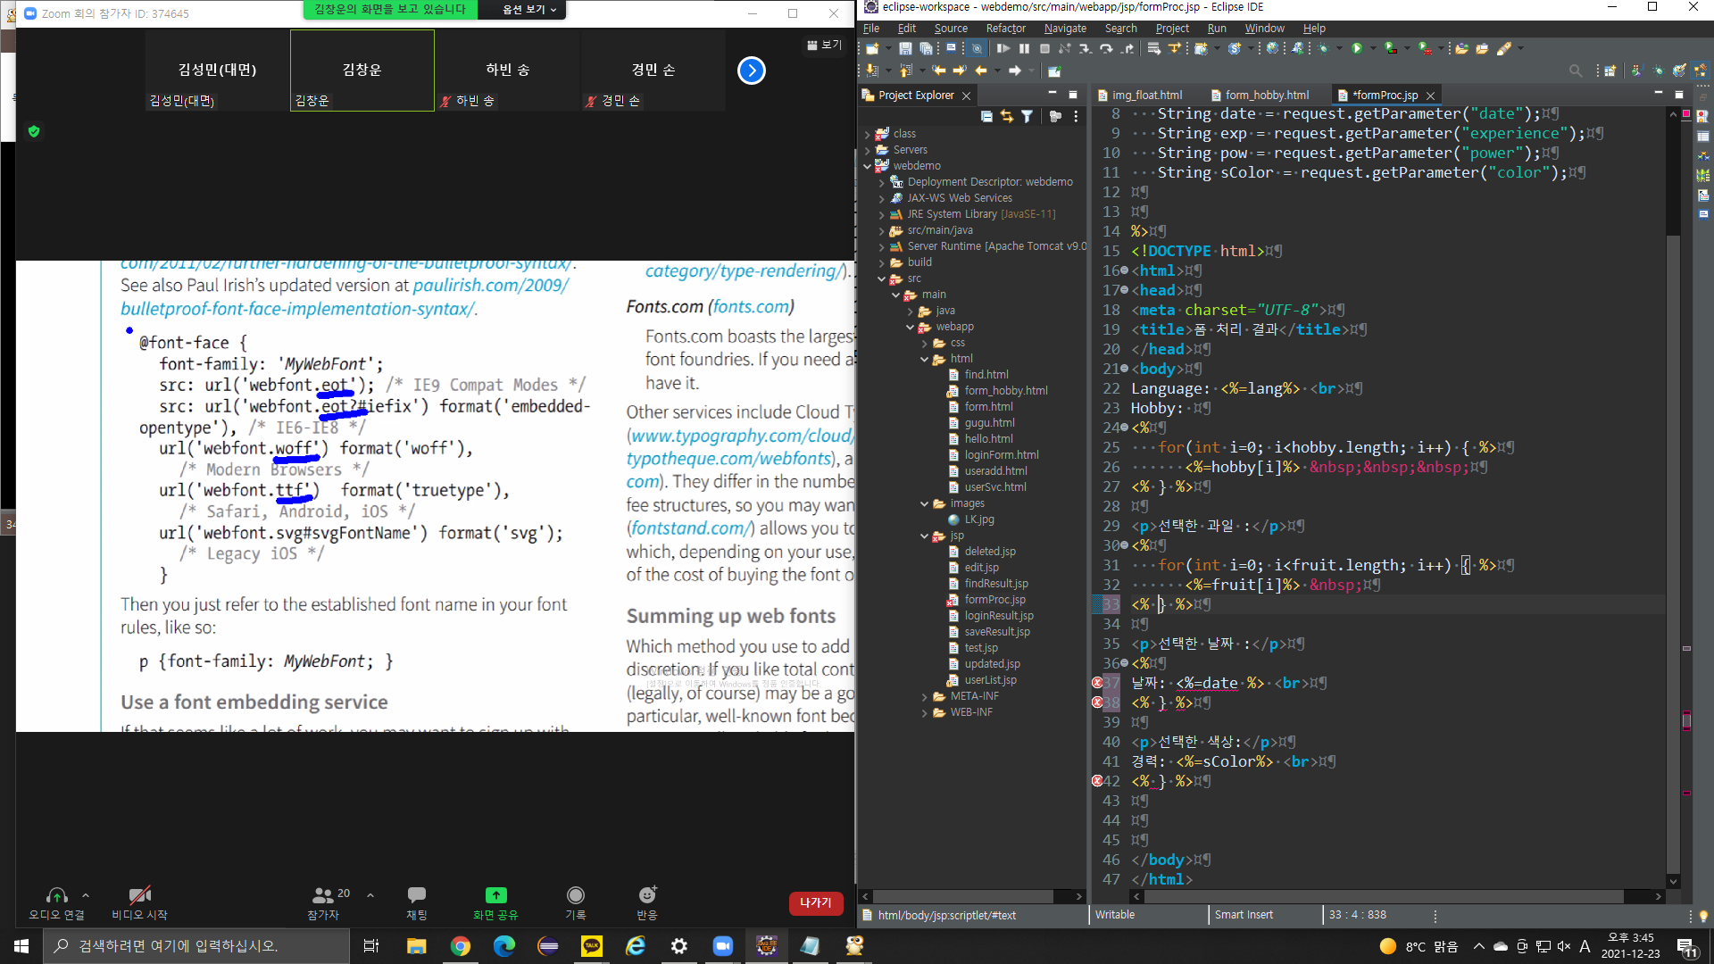
Task: Expand the Servers project node
Action: tap(867, 150)
